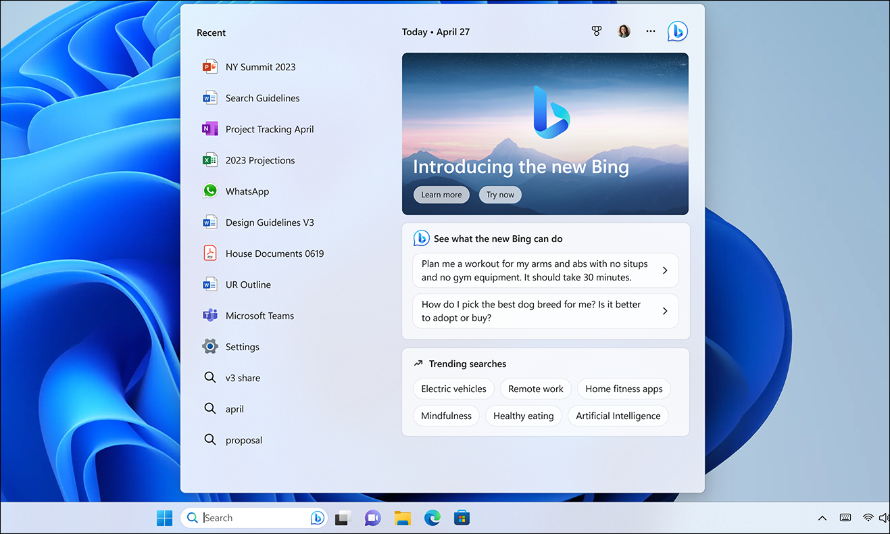The height and width of the screenshot is (534, 890).
Task: Click in the taskbar Search input field
Action: coord(253,518)
